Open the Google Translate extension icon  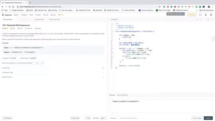[x=164, y=7]
